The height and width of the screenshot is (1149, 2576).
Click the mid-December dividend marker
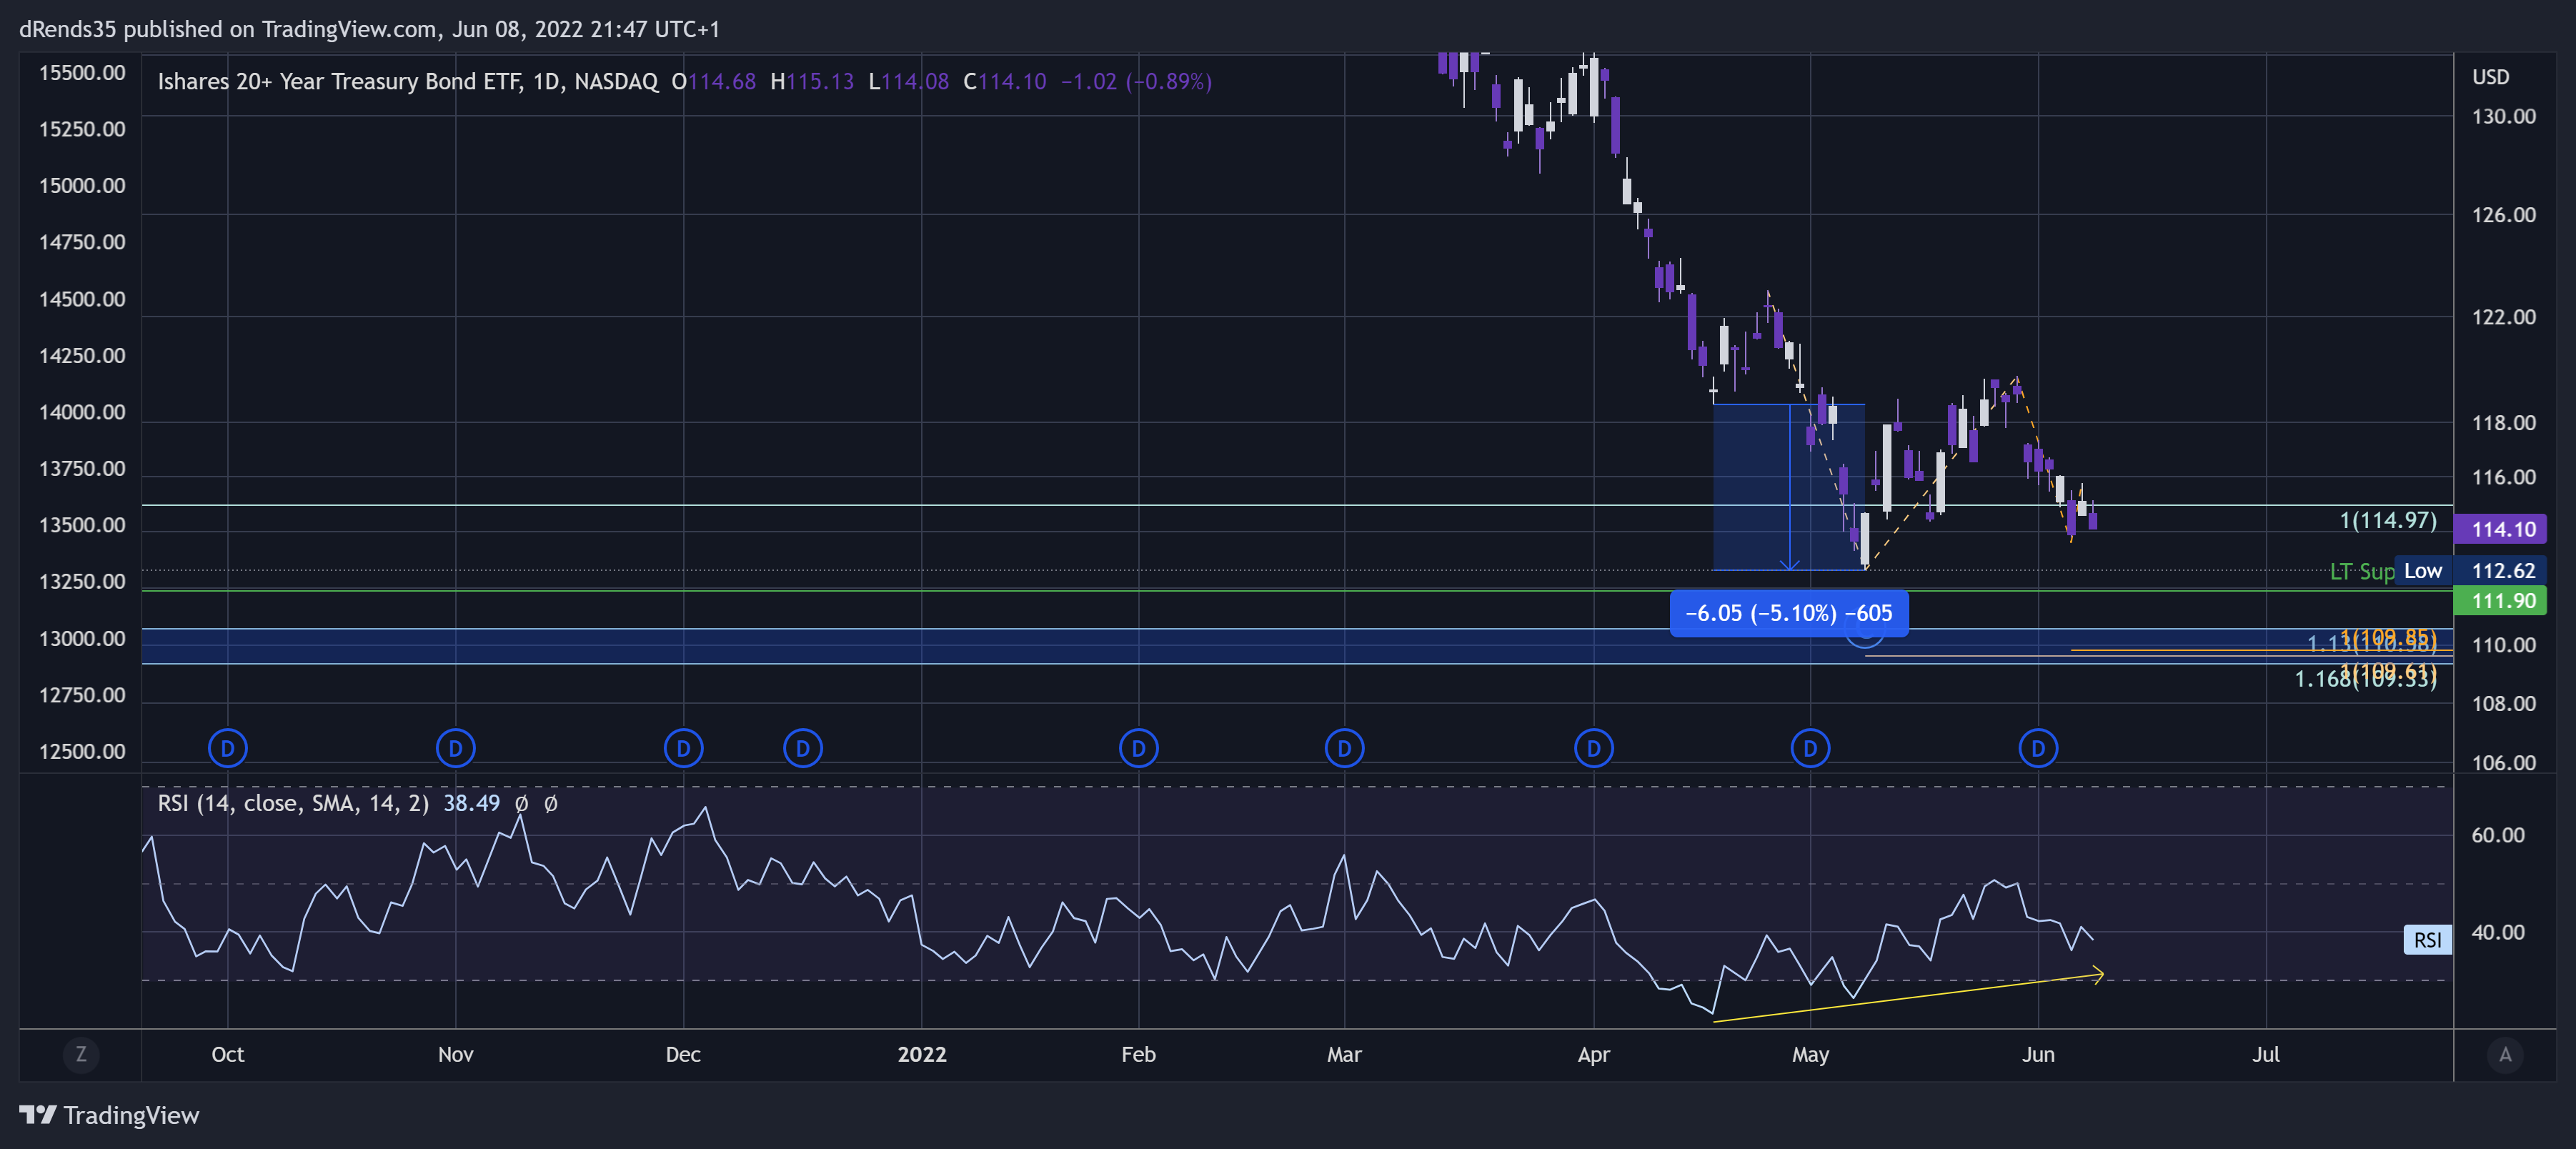coord(803,748)
